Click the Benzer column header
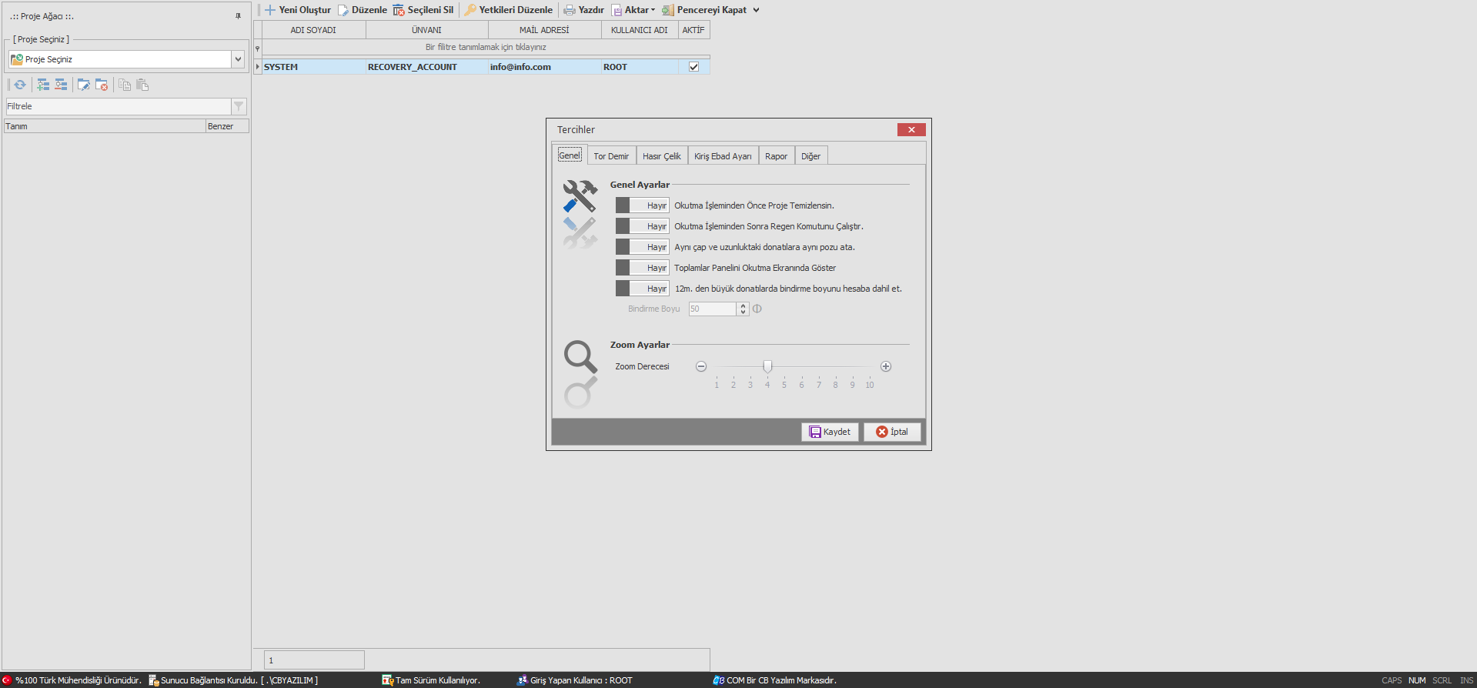The image size is (1477, 688). 227,126
